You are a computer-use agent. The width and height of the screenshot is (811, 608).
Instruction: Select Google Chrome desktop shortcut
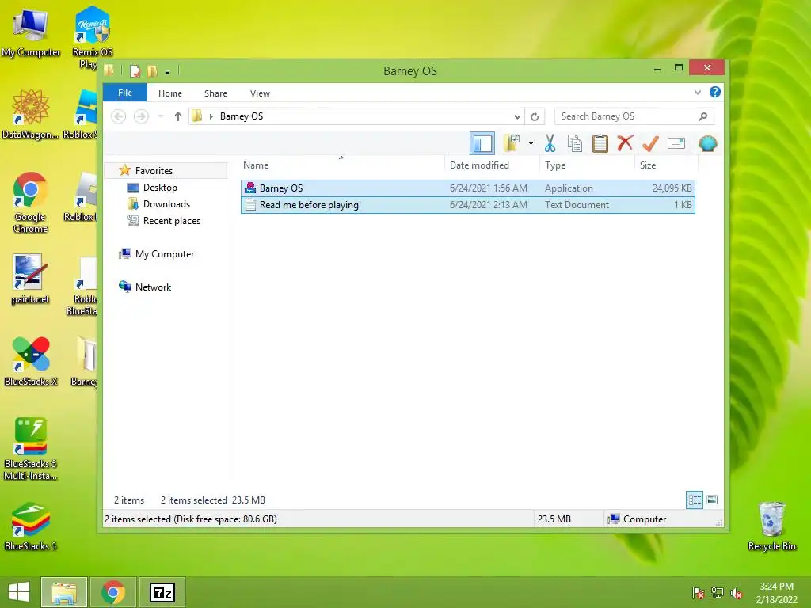click(31, 202)
